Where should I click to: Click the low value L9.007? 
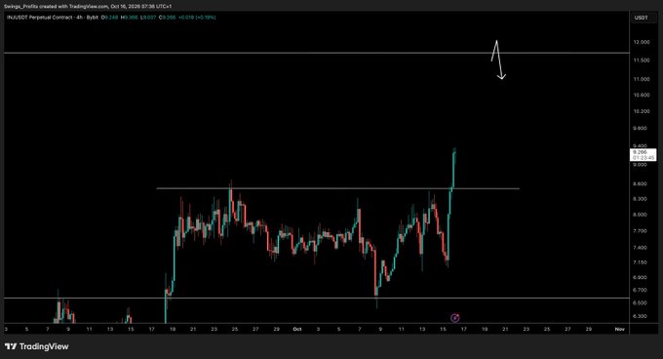point(148,18)
